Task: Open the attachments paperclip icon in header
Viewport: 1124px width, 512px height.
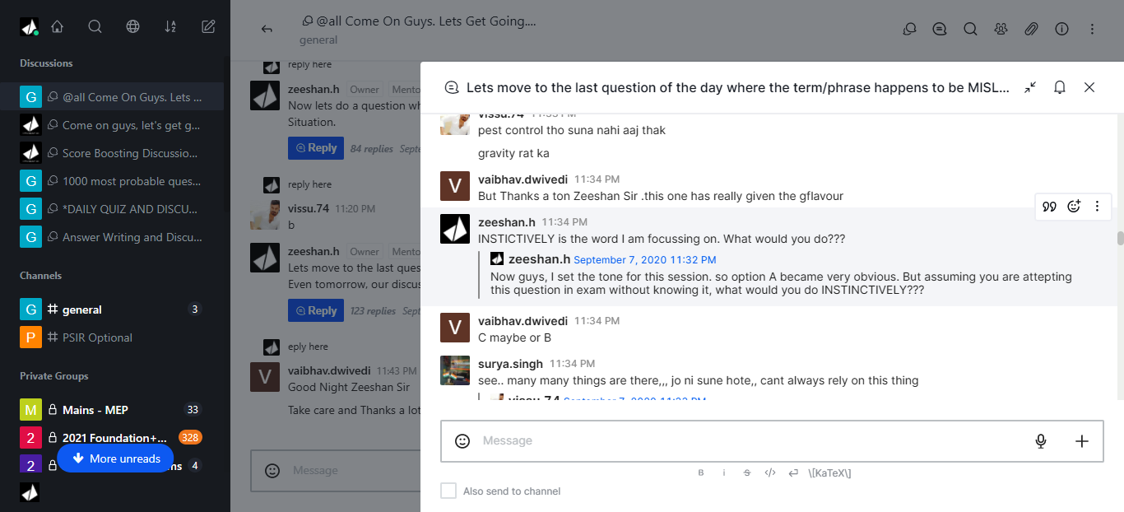Action: click(1031, 29)
